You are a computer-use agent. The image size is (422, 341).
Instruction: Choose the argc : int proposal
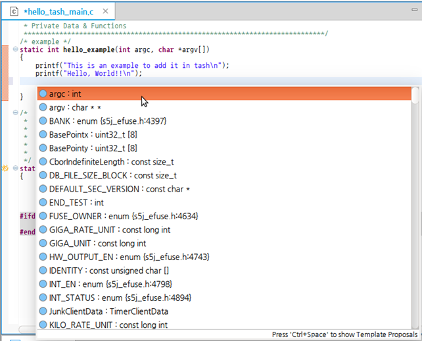coord(65,94)
